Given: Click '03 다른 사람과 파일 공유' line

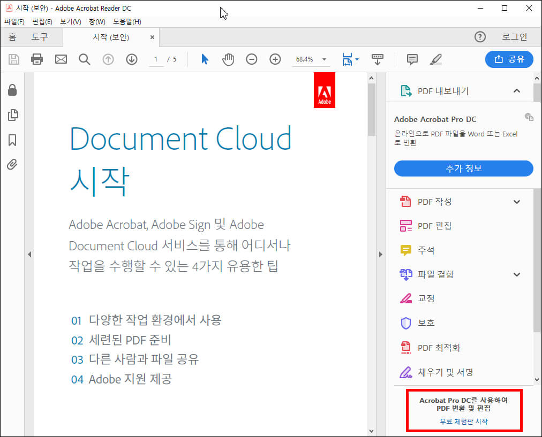Looking at the screenshot, I should pyautogui.click(x=135, y=359).
